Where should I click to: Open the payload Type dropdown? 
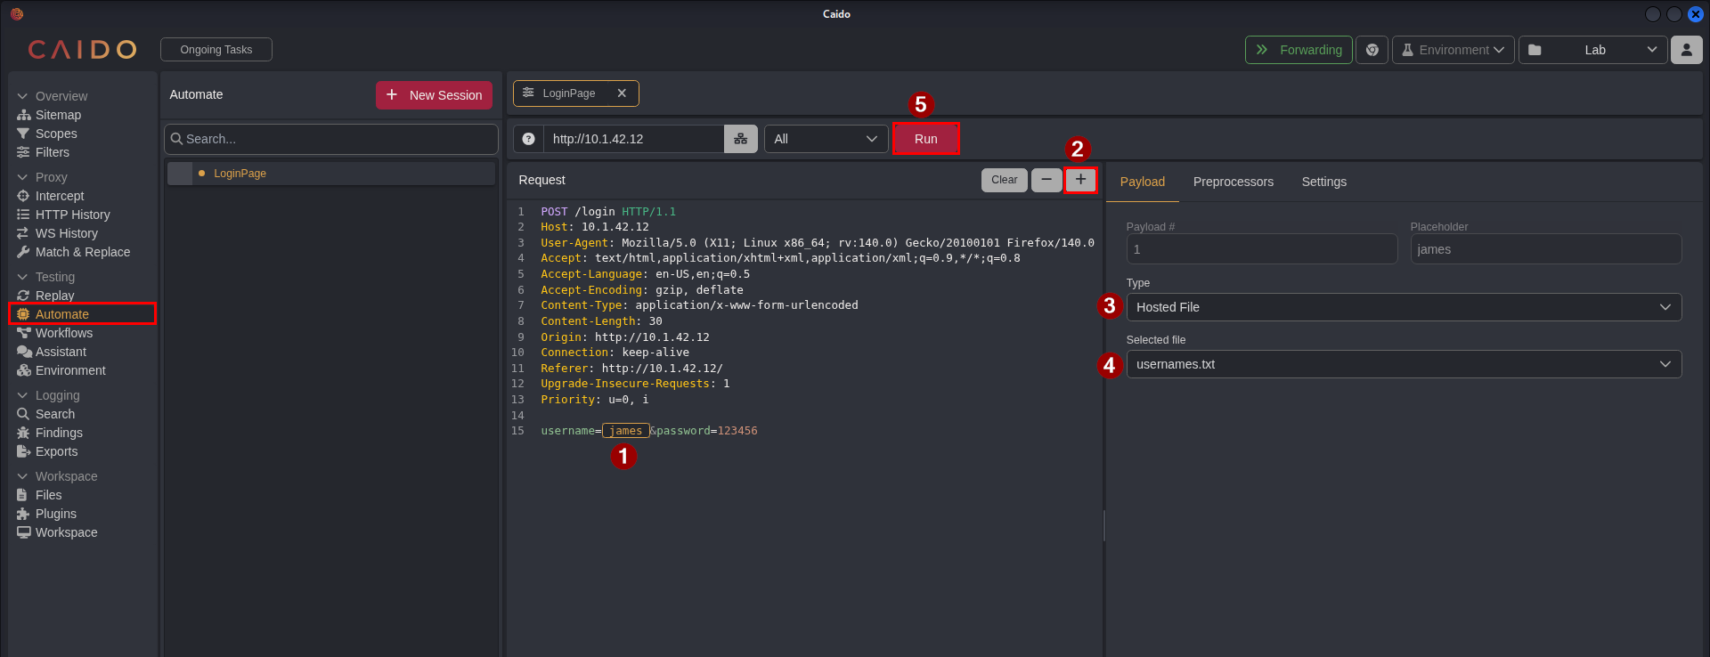click(1403, 307)
